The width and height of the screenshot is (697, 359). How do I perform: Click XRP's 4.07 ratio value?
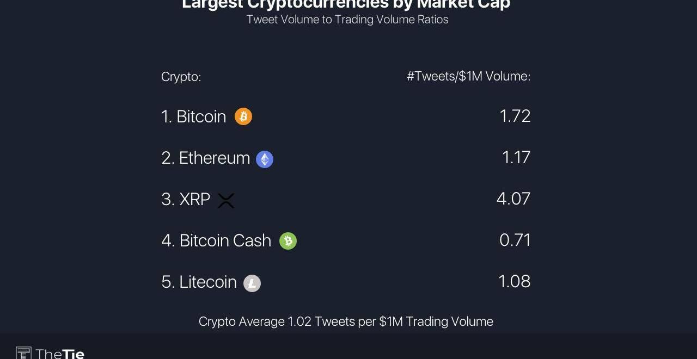click(513, 199)
